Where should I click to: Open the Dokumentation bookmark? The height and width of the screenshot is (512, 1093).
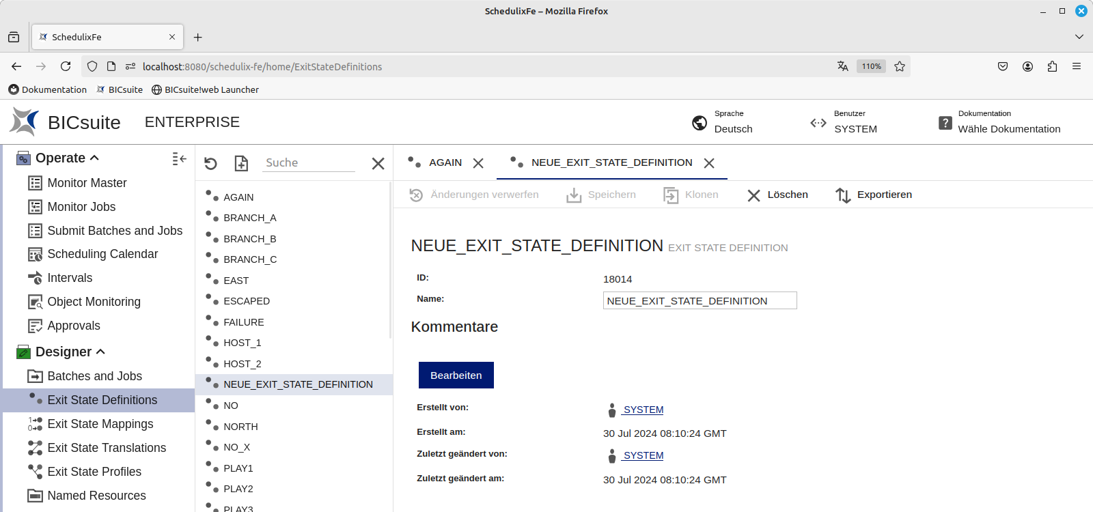pos(48,89)
